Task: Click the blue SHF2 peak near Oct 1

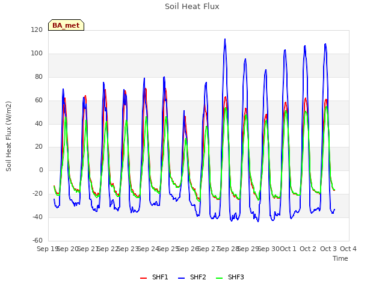Action: coord(285,50)
